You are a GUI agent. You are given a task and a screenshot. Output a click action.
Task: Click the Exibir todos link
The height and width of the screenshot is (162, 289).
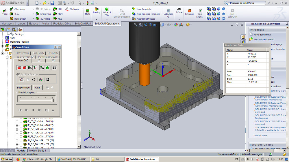[x=261, y=135]
